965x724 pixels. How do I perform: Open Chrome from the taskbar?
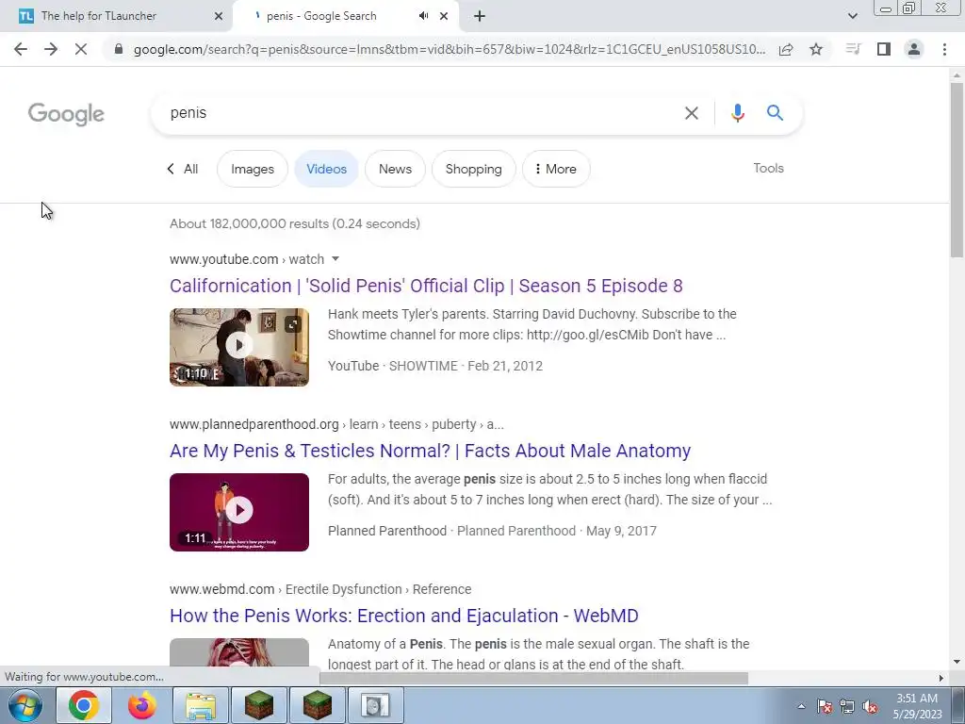pos(84,705)
